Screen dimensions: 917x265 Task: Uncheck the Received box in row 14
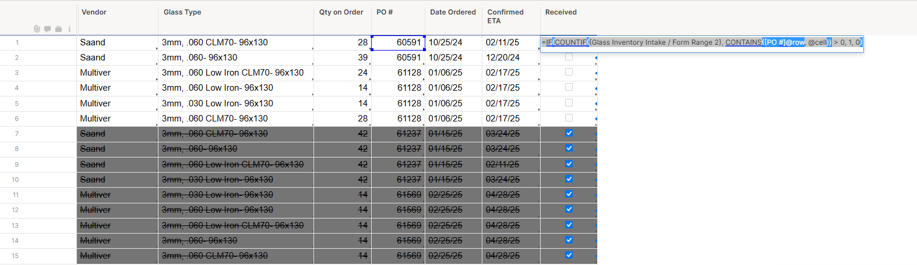(569, 240)
